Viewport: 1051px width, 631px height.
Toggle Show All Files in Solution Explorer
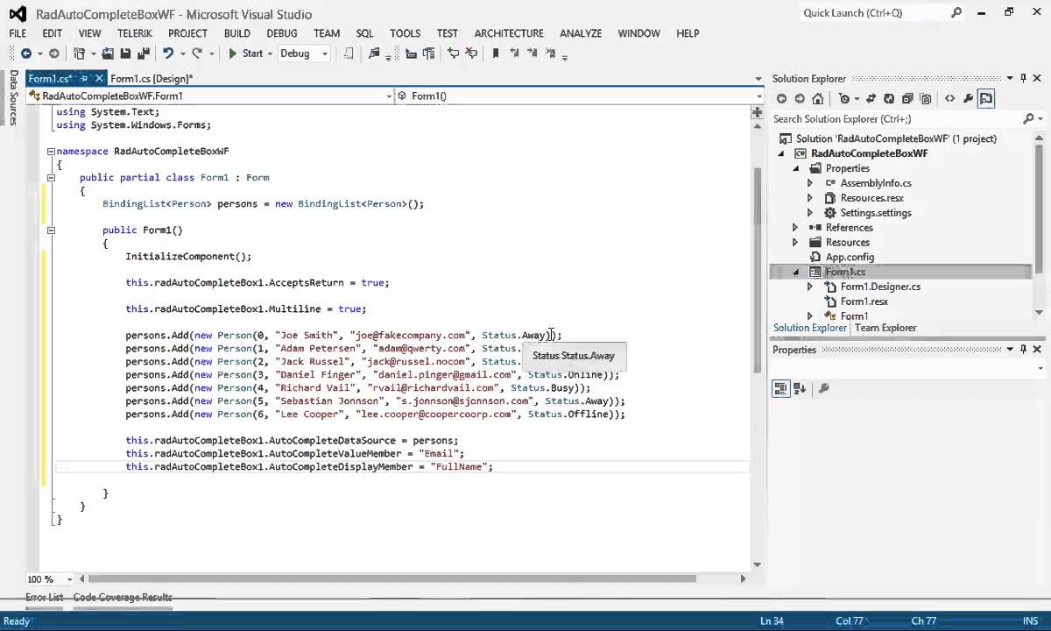pos(925,99)
